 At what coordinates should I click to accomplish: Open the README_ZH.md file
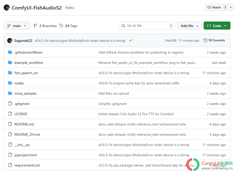(27, 134)
